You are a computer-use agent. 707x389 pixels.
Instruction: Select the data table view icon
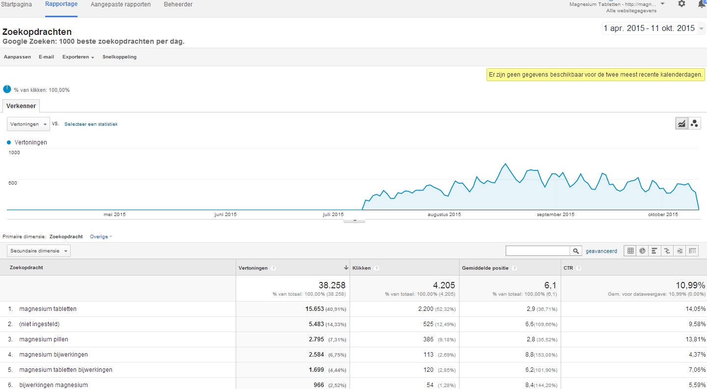tap(630, 251)
